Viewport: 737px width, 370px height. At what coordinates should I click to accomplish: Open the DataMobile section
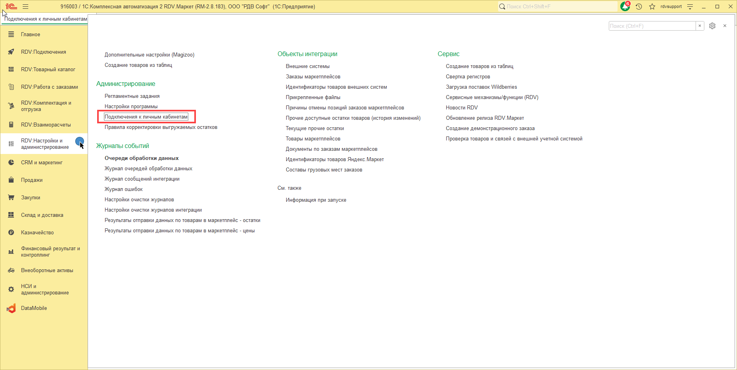(x=44, y=308)
